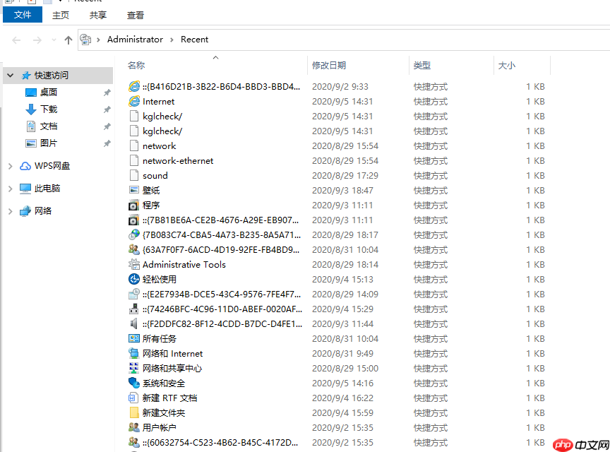Image resolution: width=610 pixels, height=452 pixels.
Task: Expand 此电脑 in the navigation pane
Action: 10,188
